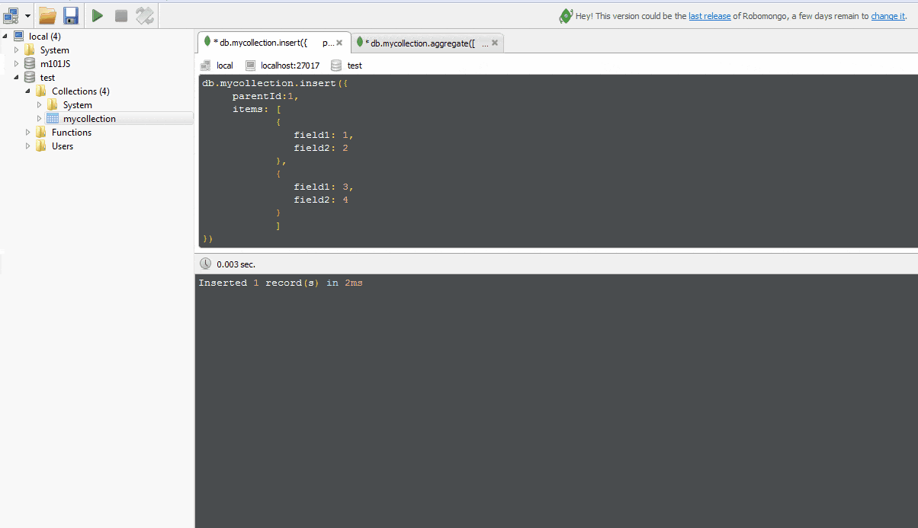
Task: Select the m101JS database label
Action: click(x=55, y=64)
